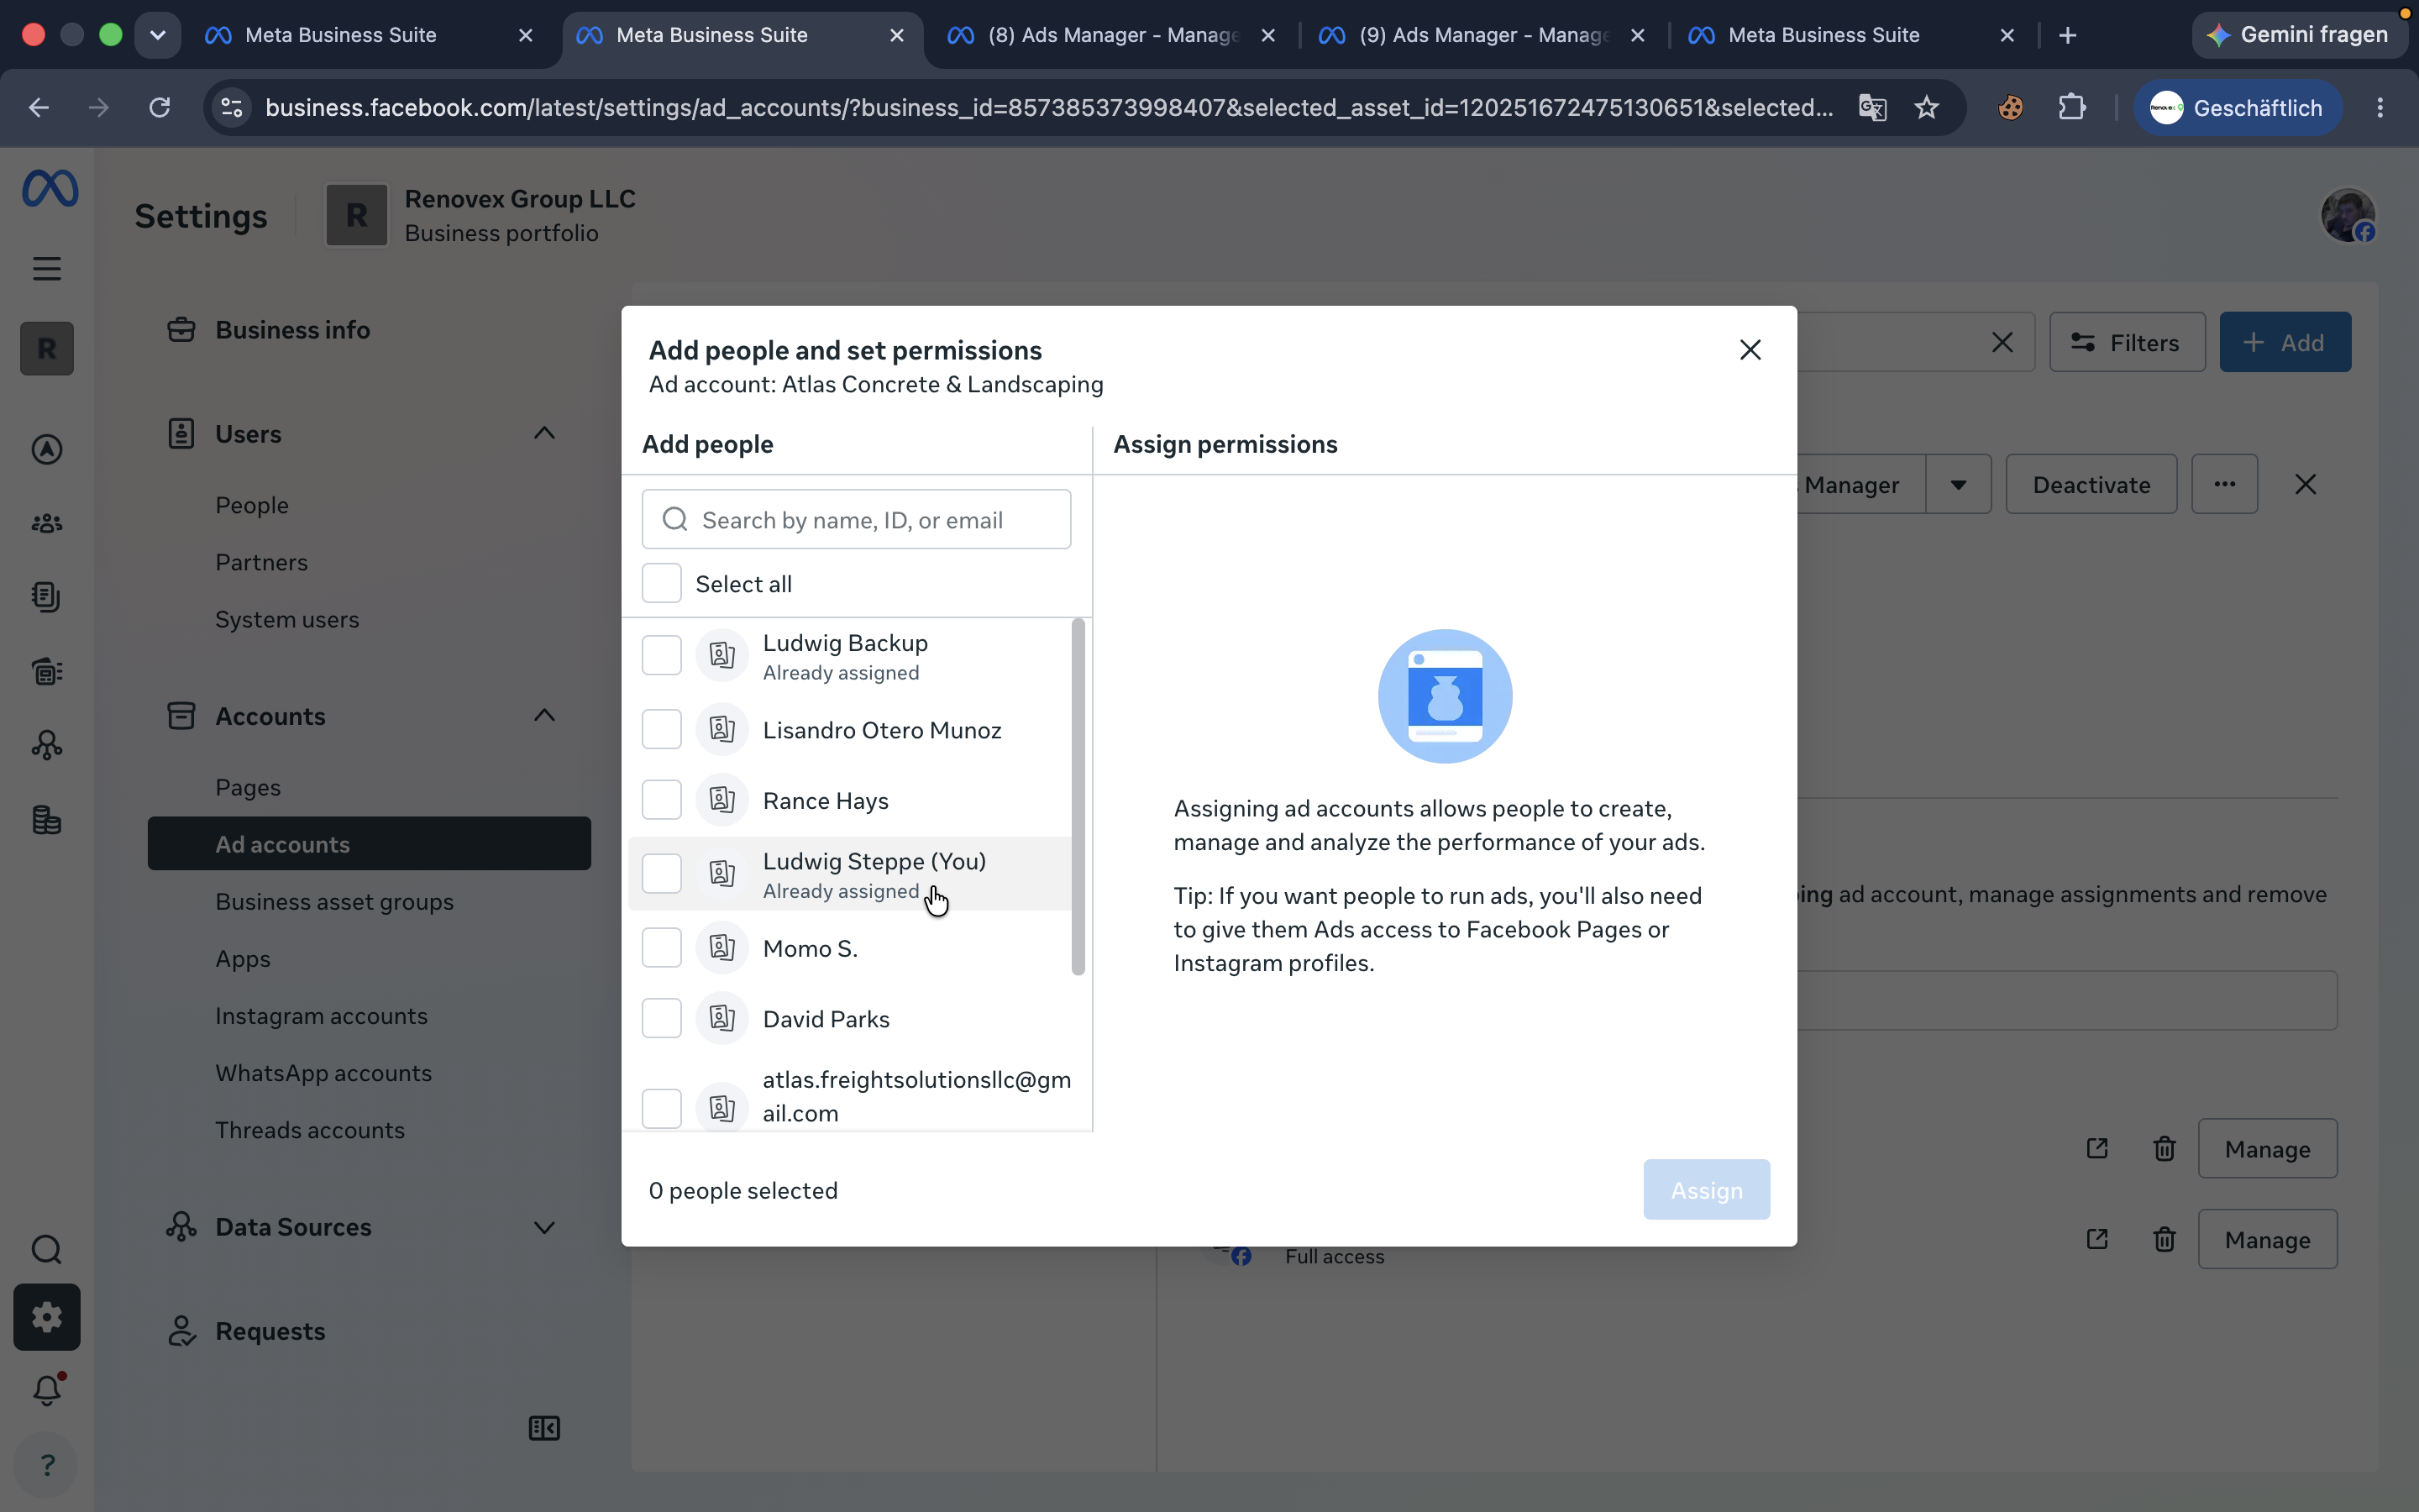Image resolution: width=2419 pixels, height=1512 pixels.
Task: Open the Partners settings page
Action: 261,562
